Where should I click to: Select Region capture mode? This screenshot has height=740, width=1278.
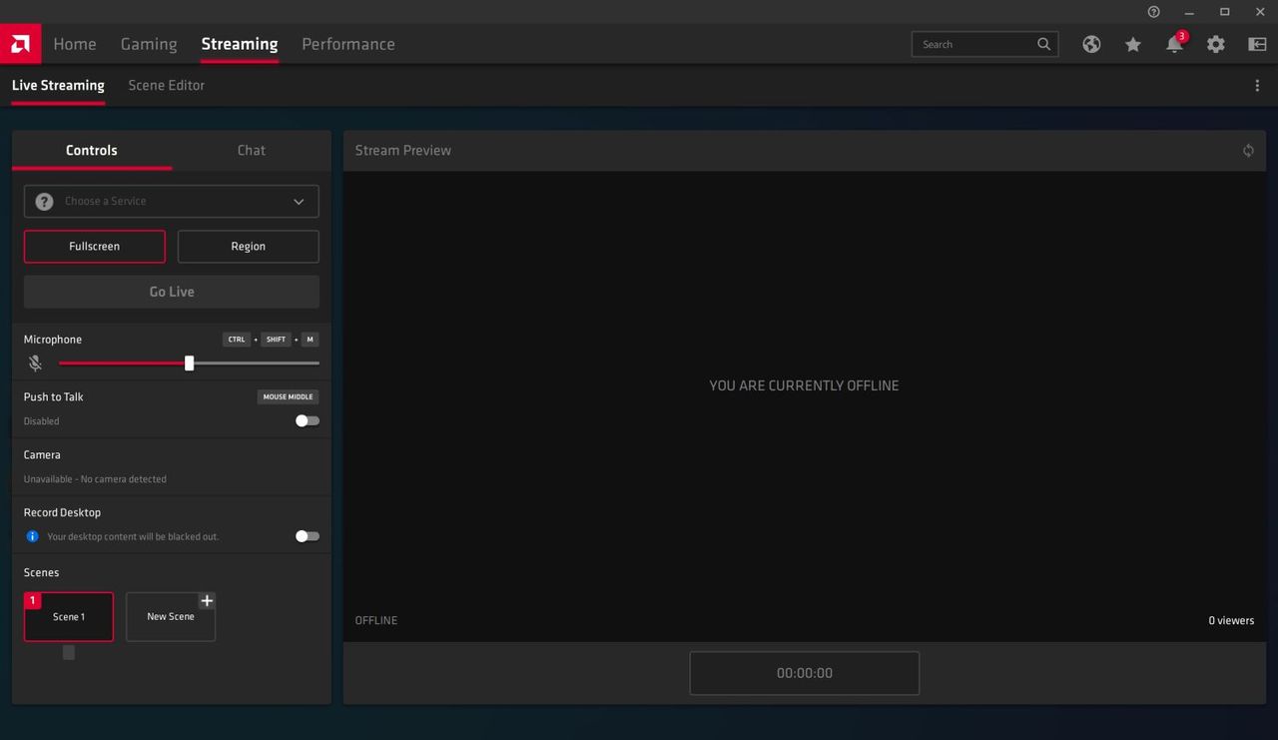[x=249, y=247]
